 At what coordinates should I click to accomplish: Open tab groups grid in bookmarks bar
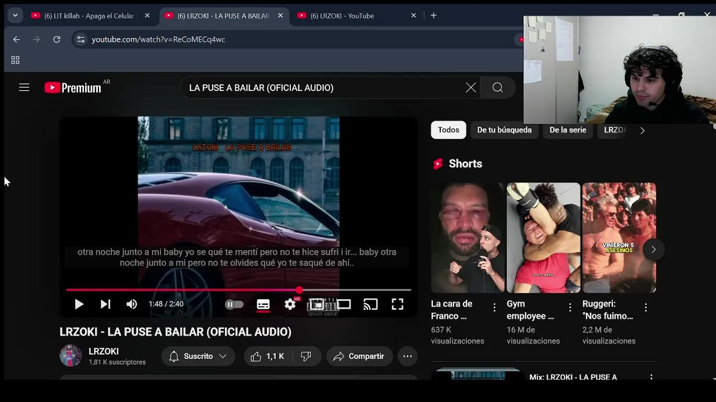tap(15, 60)
